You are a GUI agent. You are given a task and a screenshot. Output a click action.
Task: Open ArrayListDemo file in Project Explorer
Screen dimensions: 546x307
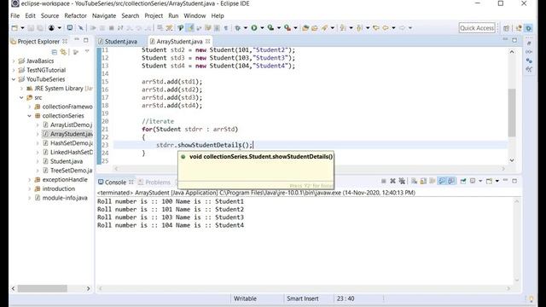67,125
